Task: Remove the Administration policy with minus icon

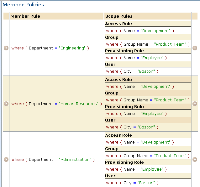Action: pyautogui.click(x=195, y=160)
